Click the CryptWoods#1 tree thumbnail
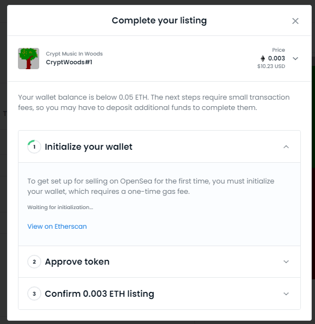This screenshot has height=324, width=315. [x=28, y=58]
